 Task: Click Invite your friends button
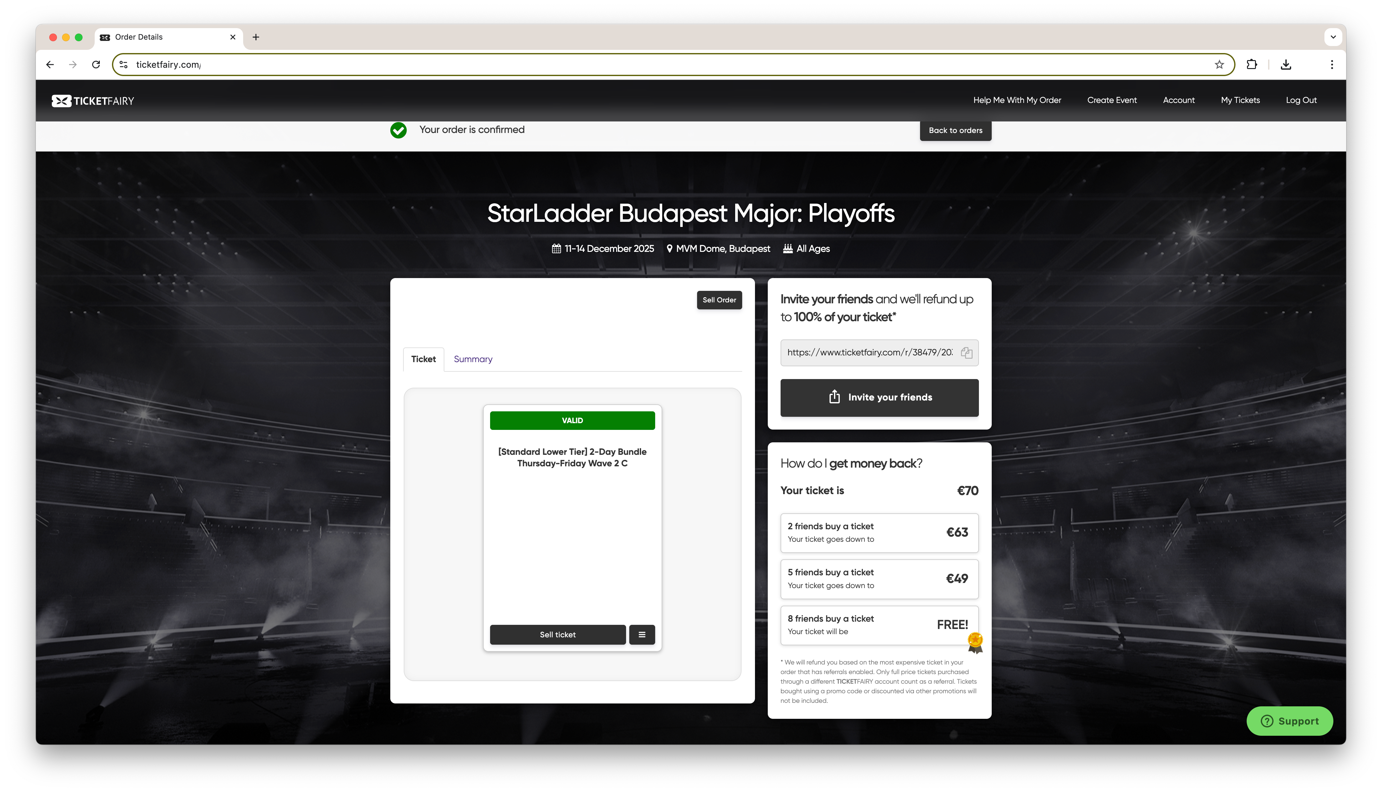point(879,398)
